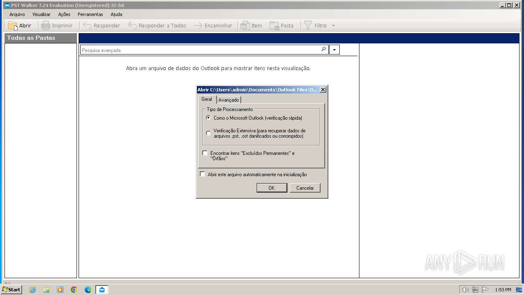The height and width of the screenshot is (295, 524).
Task: Click the Responder reply arrow icon
Action: tap(87, 25)
